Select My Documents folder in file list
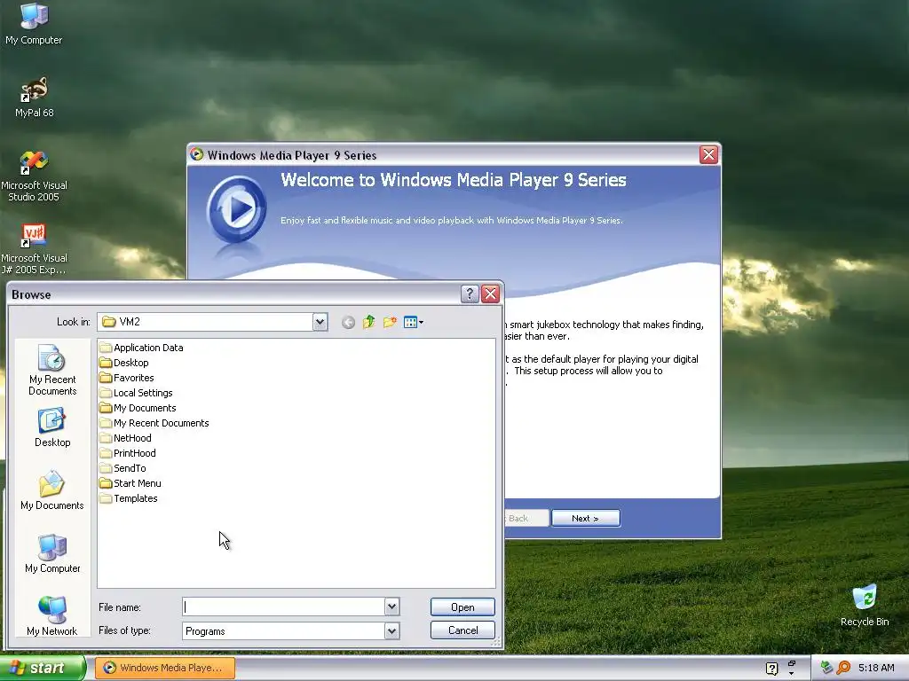 pos(138,408)
